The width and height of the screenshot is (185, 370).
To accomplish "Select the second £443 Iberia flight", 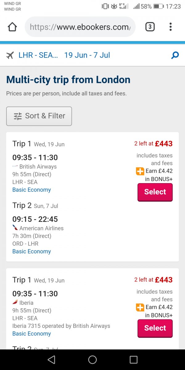I will 155,328.
